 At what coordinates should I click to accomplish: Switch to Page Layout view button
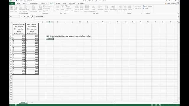coord(156,105)
